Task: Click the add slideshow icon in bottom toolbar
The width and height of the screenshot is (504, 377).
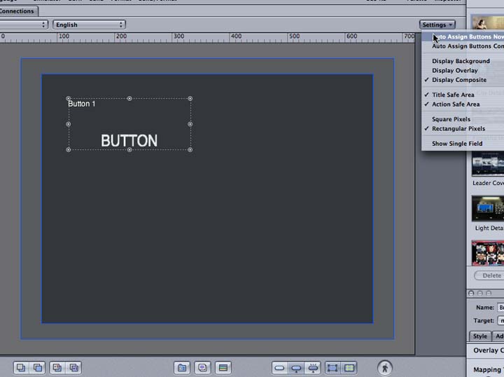Action: tap(202, 367)
